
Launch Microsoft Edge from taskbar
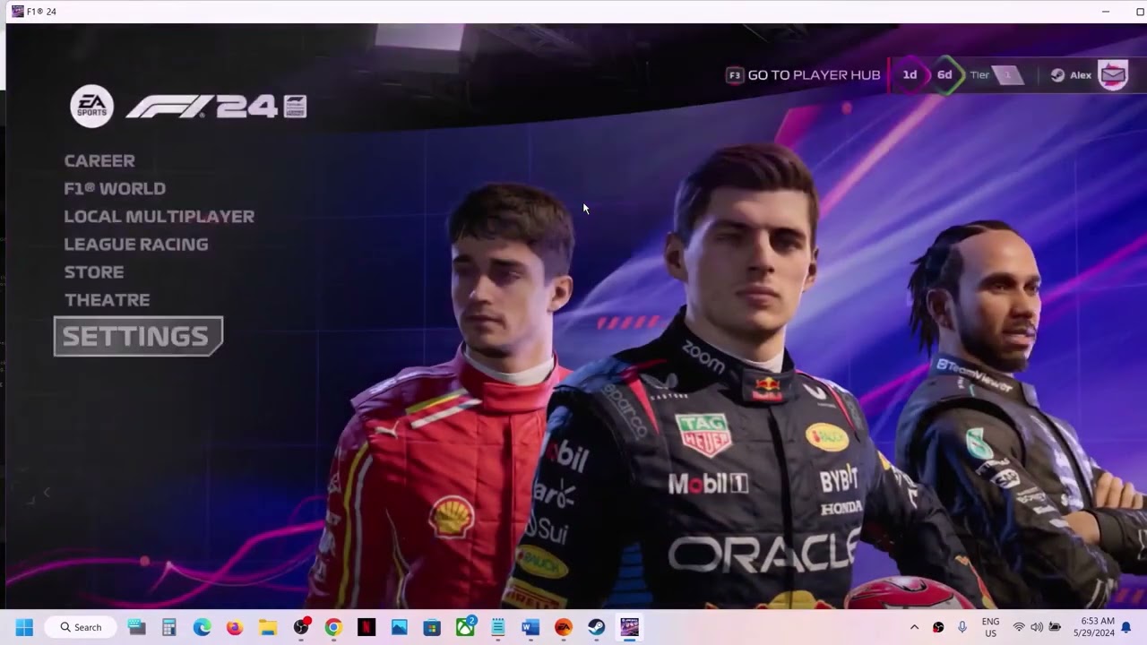pos(203,627)
